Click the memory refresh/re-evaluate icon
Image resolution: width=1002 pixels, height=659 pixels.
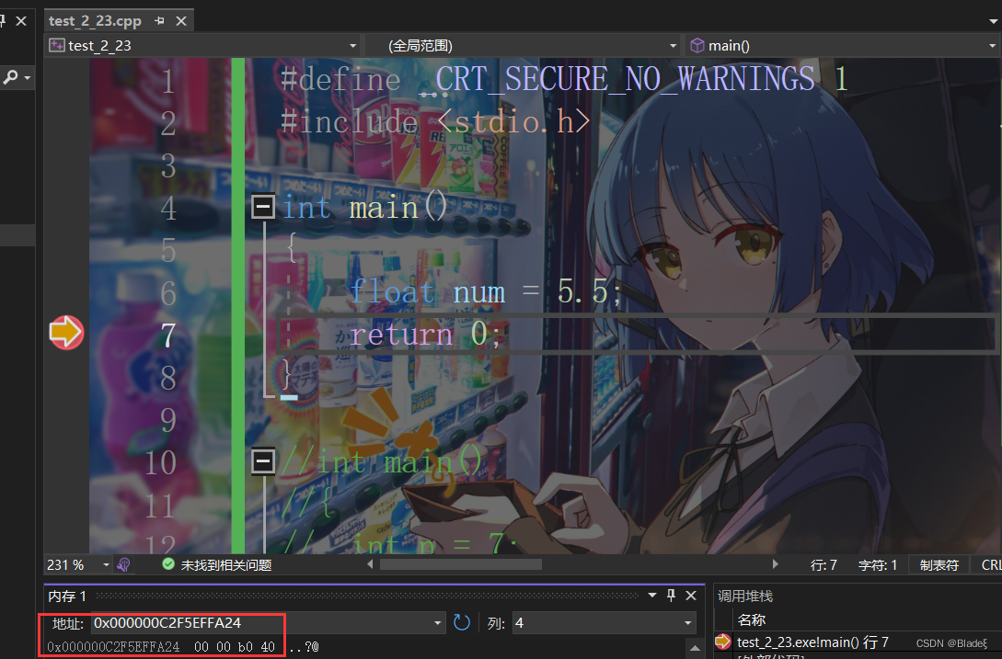(x=461, y=622)
